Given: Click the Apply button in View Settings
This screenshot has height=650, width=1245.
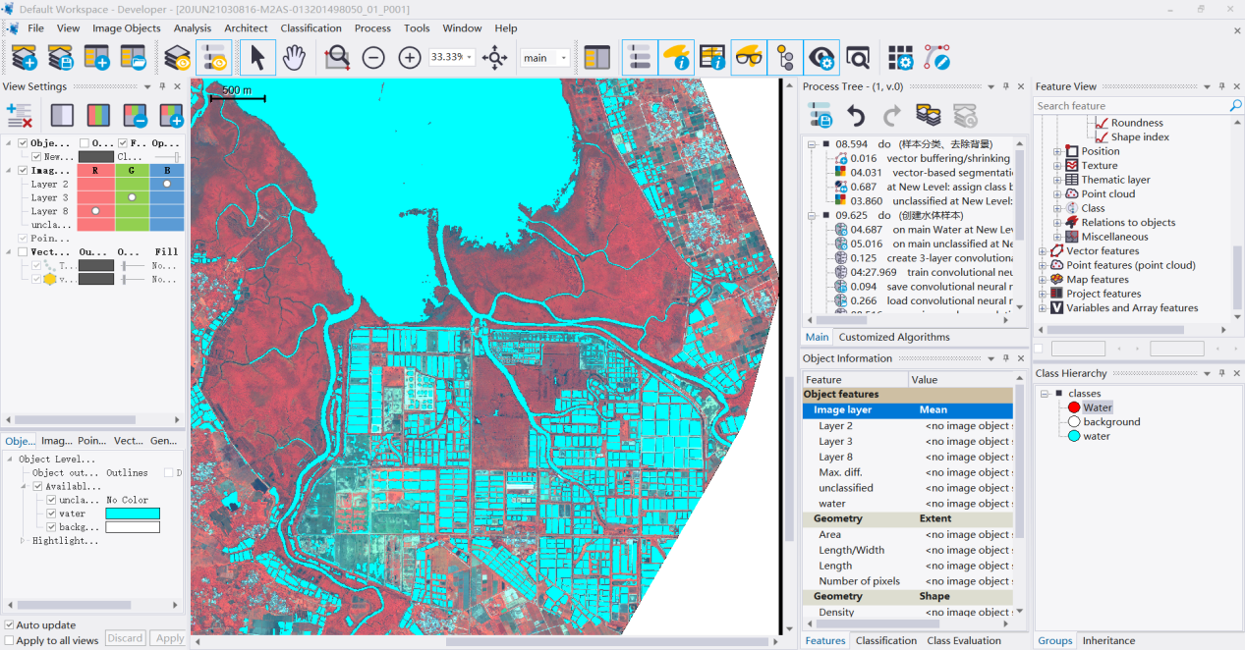Looking at the screenshot, I should (x=170, y=638).
